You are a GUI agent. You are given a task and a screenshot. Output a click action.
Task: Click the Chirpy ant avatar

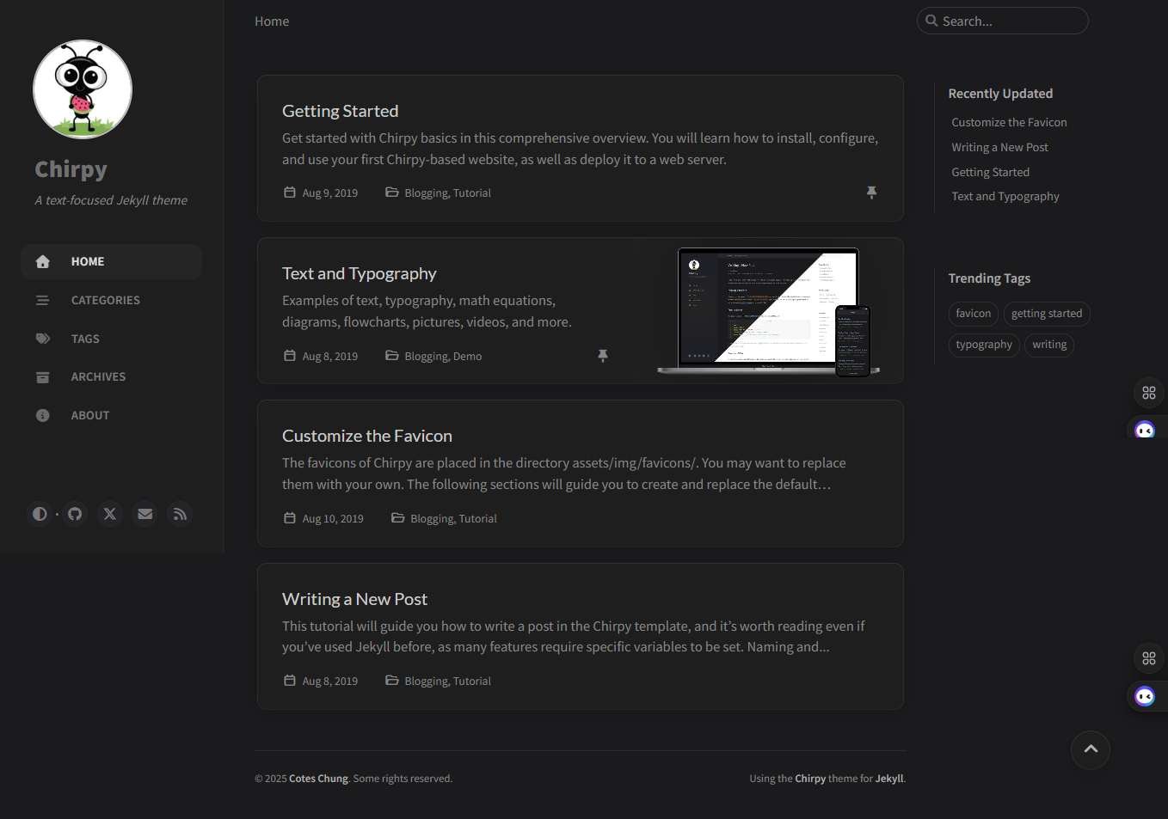(x=83, y=89)
